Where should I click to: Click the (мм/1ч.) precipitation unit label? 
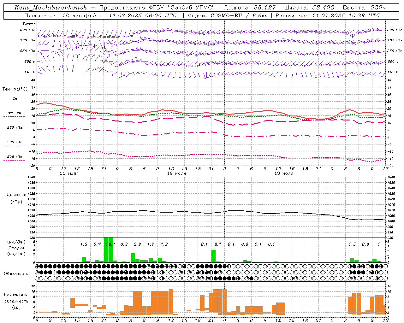pos(16,254)
